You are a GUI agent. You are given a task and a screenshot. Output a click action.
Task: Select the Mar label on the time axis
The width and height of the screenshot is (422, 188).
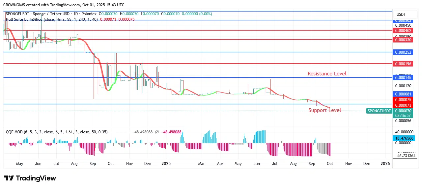point(201,163)
